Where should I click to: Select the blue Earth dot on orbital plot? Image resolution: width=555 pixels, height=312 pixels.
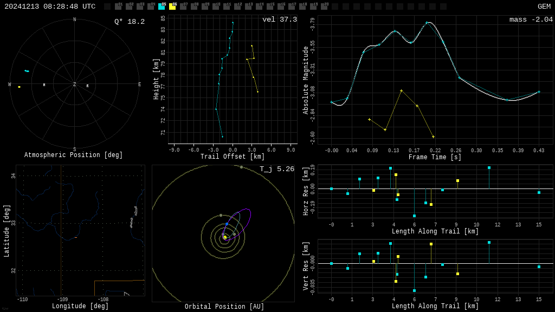(x=227, y=224)
